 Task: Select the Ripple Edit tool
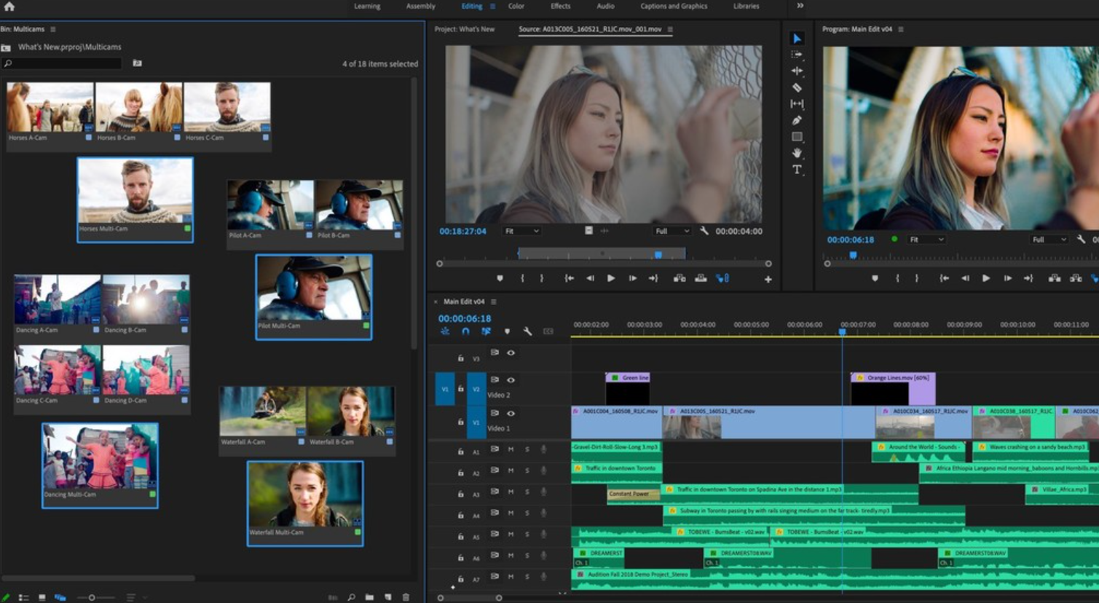coord(797,71)
